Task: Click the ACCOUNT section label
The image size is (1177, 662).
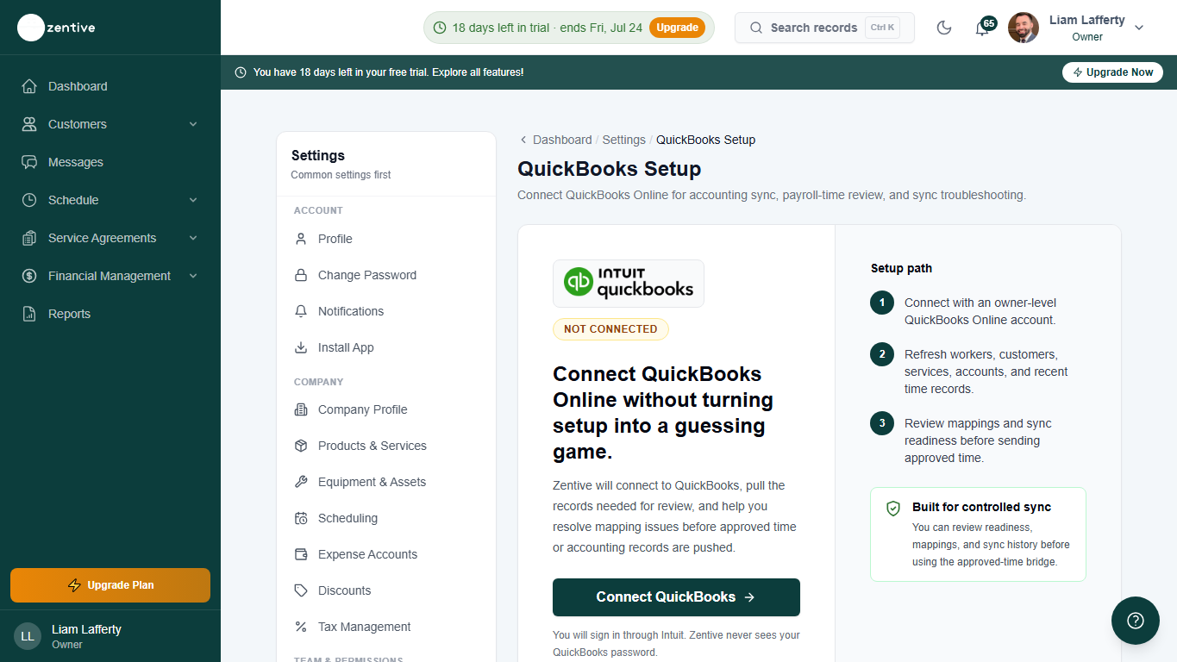Action: 318,210
